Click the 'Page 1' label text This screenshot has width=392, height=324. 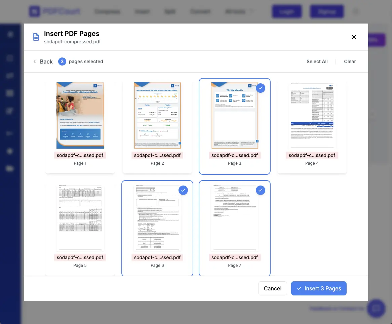80,163
